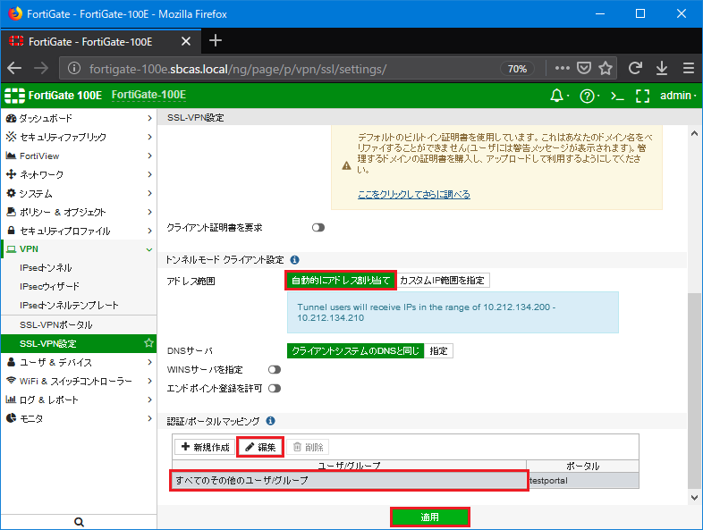
Task: Click the browser forward arrow
Action: tap(41, 68)
